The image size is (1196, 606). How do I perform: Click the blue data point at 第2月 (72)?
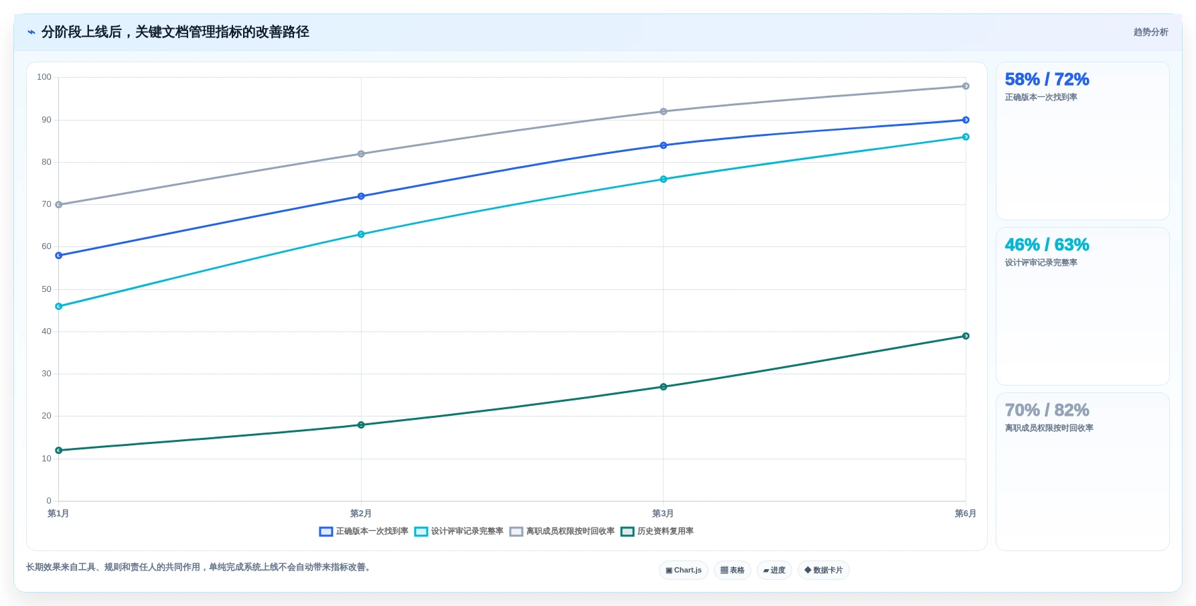(x=361, y=196)
